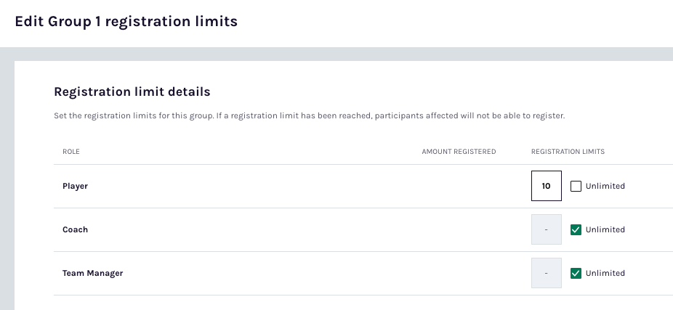The height and width of the screenshot is (310, 673).
Task: Click the Coach registration limit field
Action: (546, 229)
